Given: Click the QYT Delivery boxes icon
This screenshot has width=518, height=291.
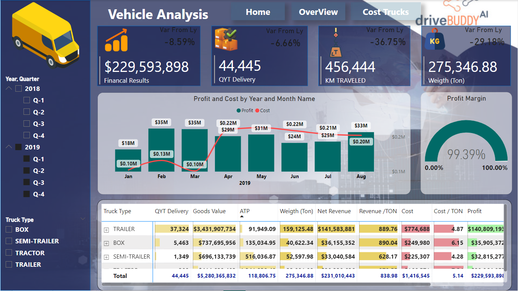Looking at the screenshot, I should click(226, 39).
